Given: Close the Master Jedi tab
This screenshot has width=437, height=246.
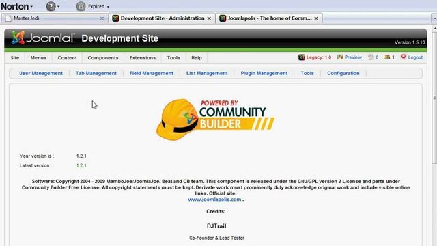Looking at the screenshot, I should pos(102,18).
